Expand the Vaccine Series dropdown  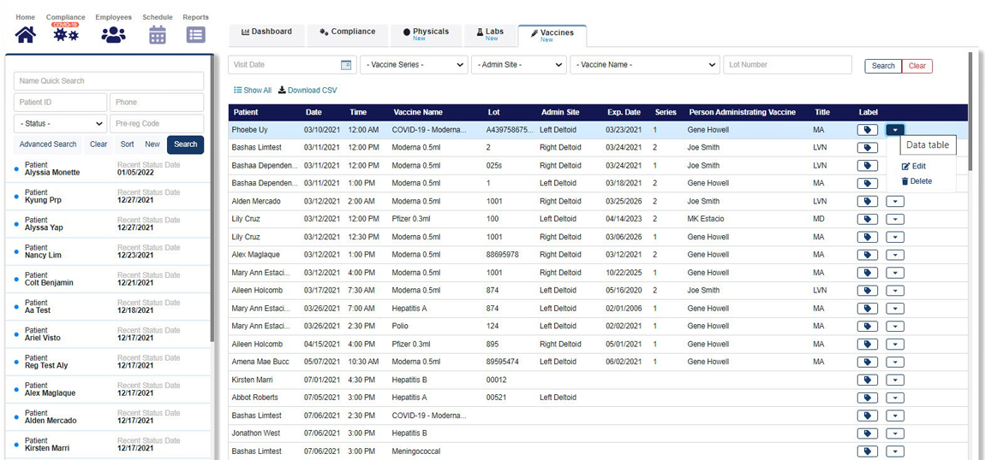point(414,65)
